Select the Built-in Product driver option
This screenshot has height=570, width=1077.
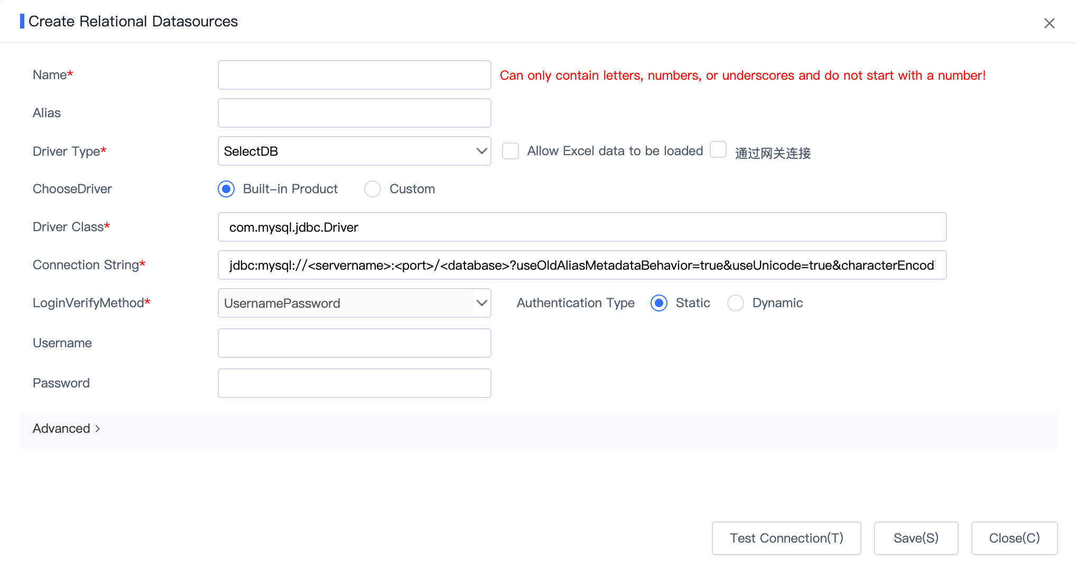tap(226, 188)
